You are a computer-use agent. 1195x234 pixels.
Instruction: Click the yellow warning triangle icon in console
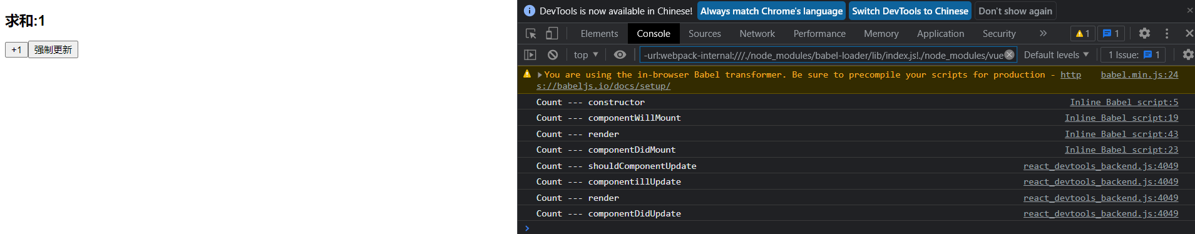527,74
